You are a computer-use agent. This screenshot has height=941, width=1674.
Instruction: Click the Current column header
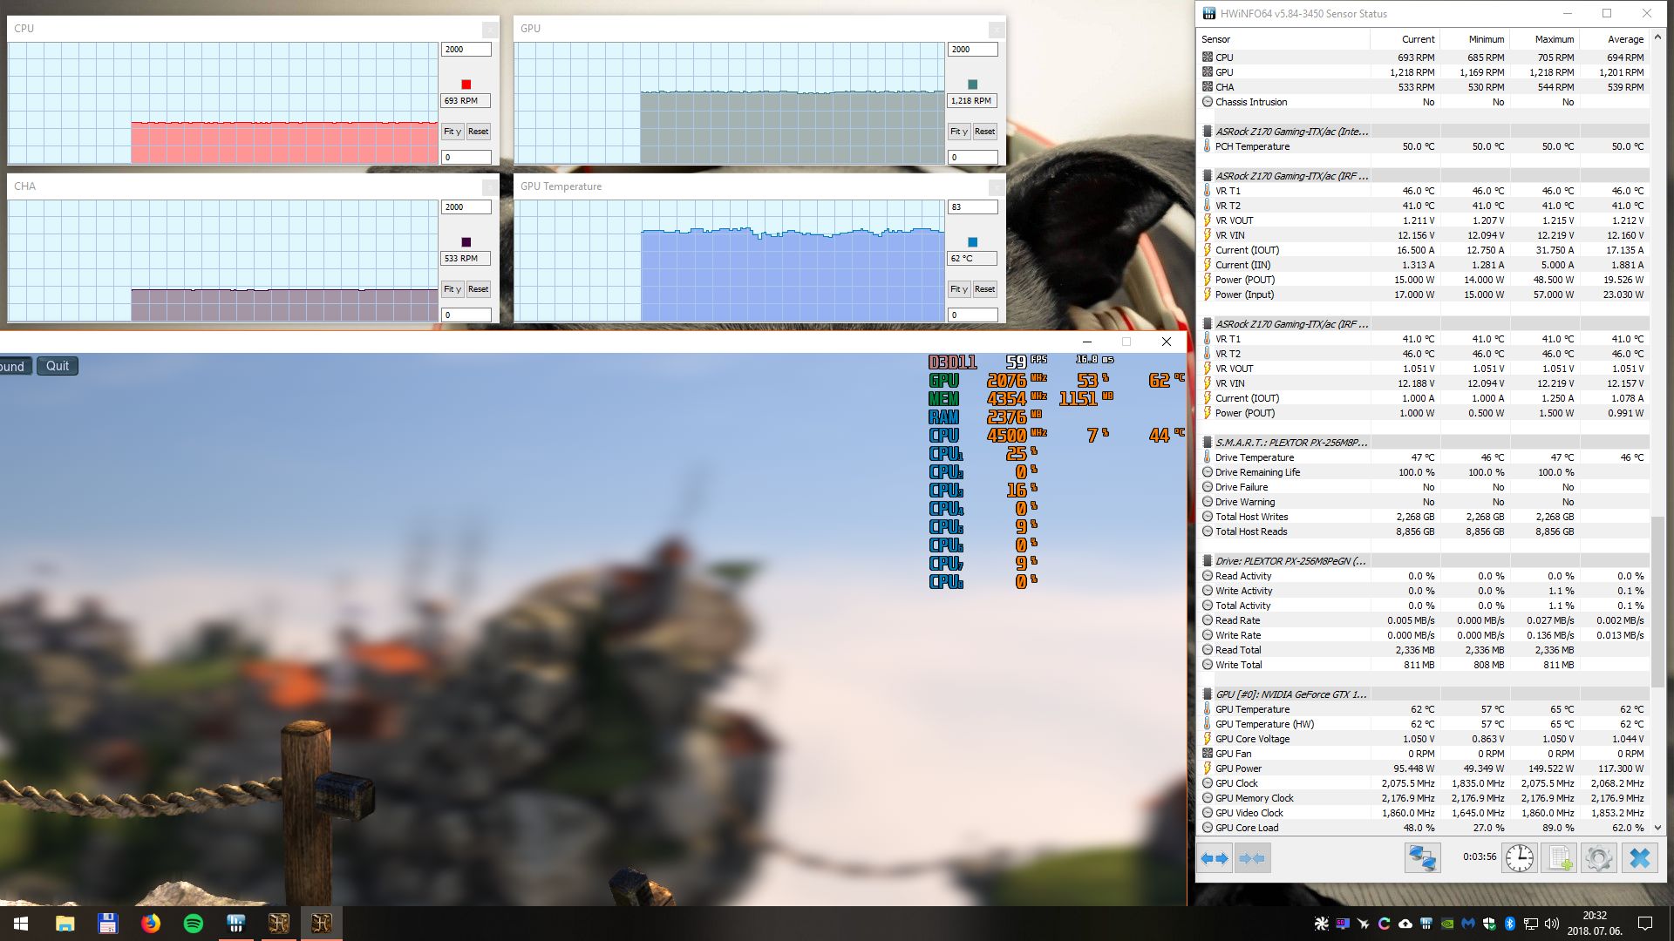(x=1405, y=39)
